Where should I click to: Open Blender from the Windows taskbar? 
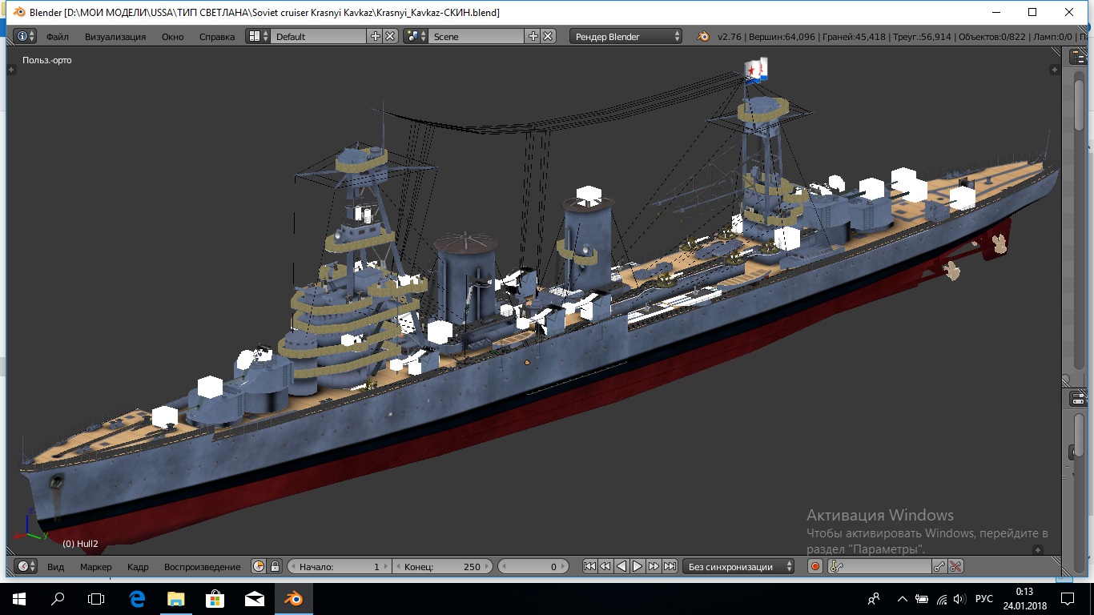click(x=294, y=598)
